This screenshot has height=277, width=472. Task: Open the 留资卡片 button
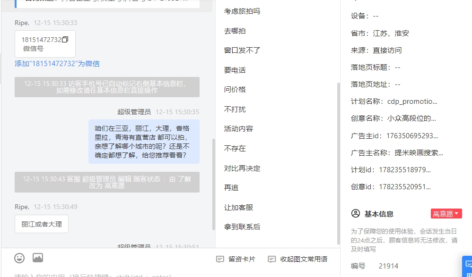[x=236, y=259]
